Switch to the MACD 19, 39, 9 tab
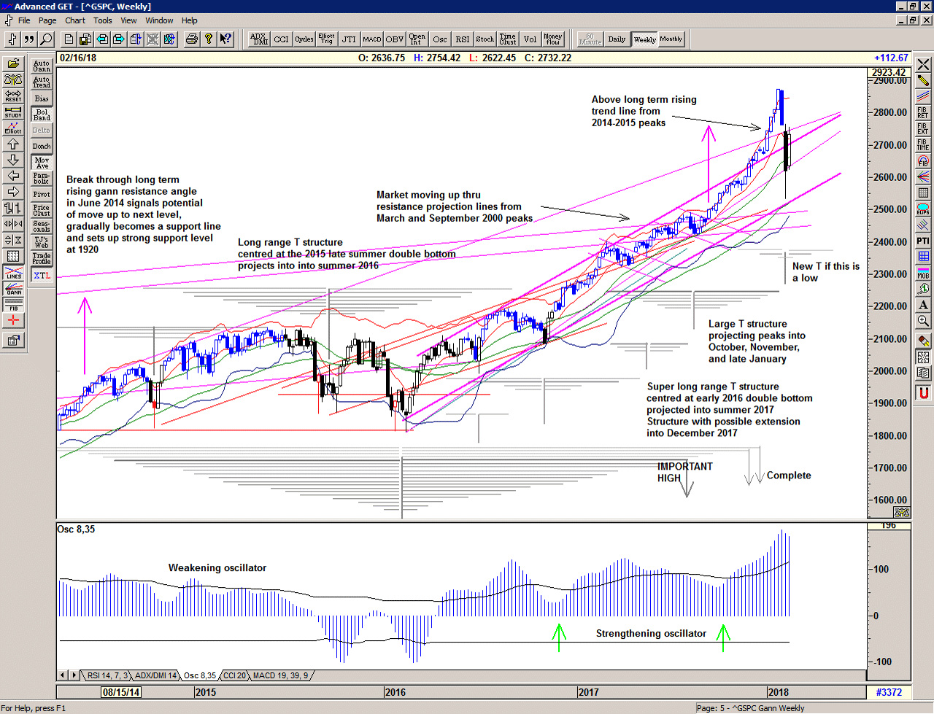Image resolution: width=934 pixels, height=714 pixels. pyautogui.click(x=280, y=675)
